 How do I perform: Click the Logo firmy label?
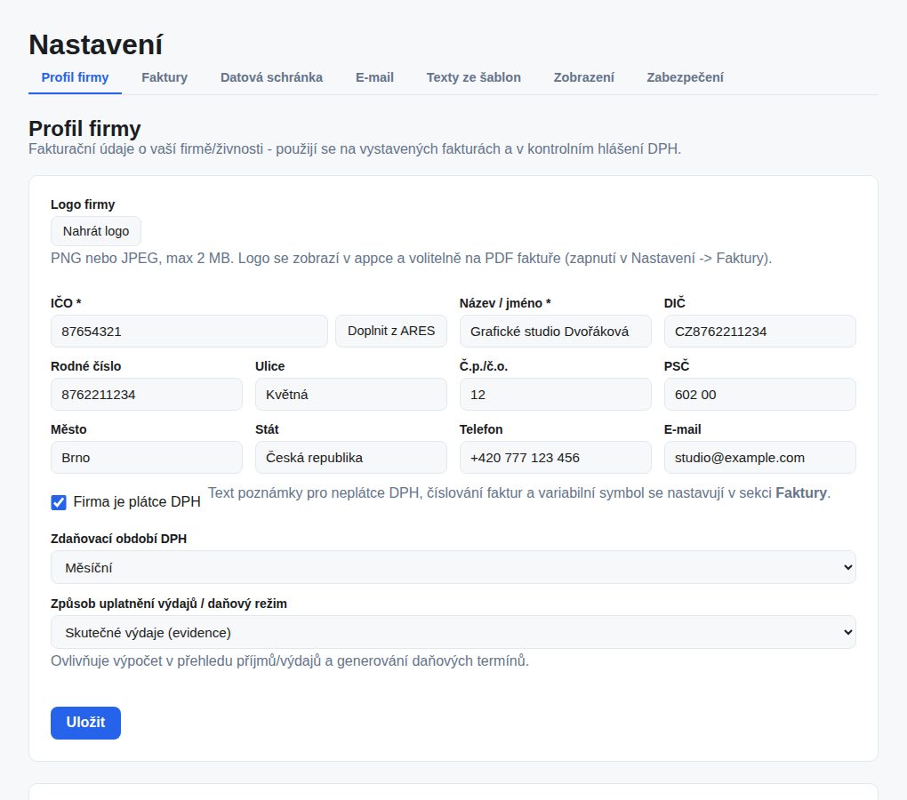pyautogui.click(x=83, y=204)
